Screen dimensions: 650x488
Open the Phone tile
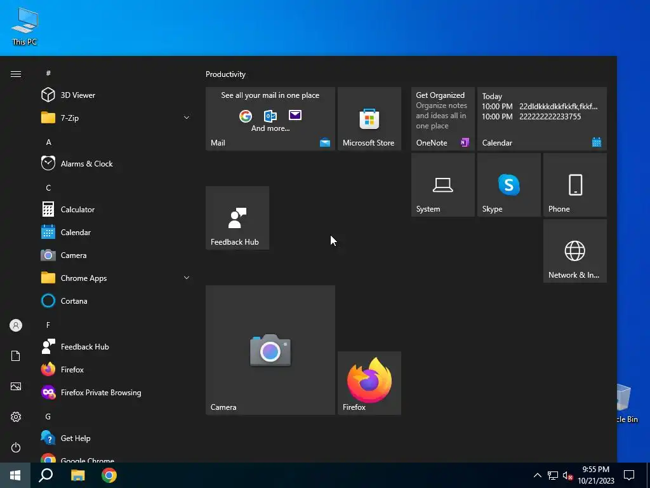(x=575, y=185)
